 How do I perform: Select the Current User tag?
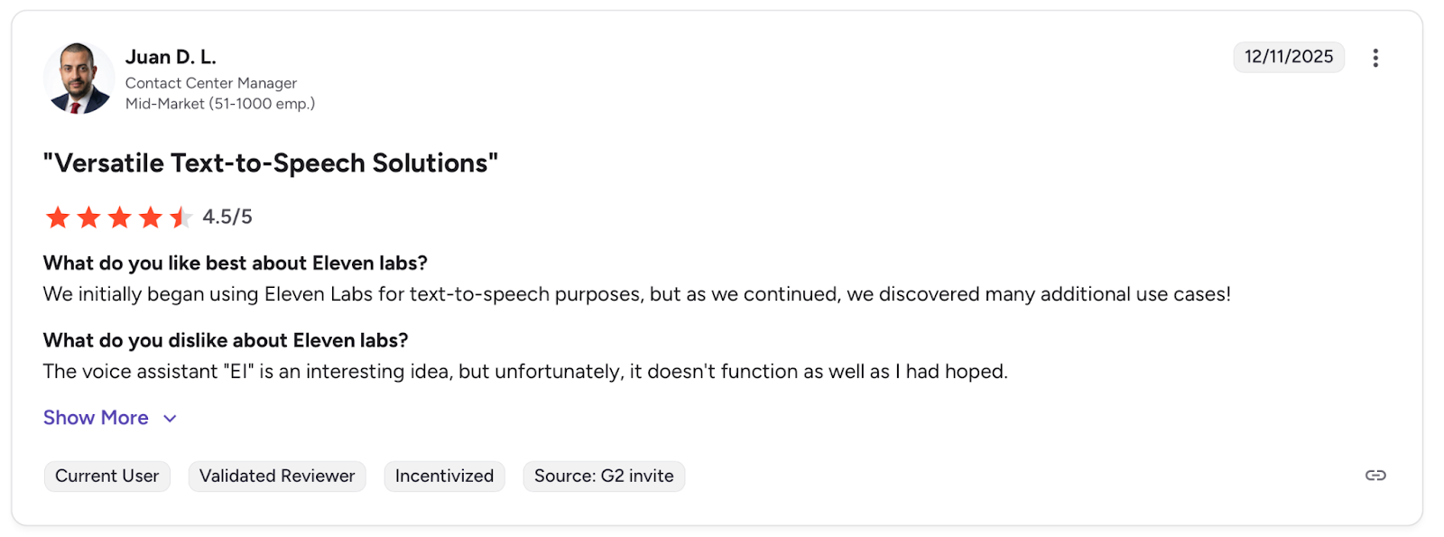click(x=106, y=476)
